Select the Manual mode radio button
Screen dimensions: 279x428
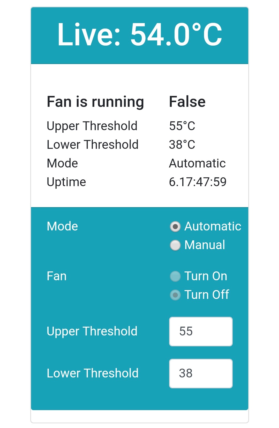pyautogui.click(x=175, y=245)
